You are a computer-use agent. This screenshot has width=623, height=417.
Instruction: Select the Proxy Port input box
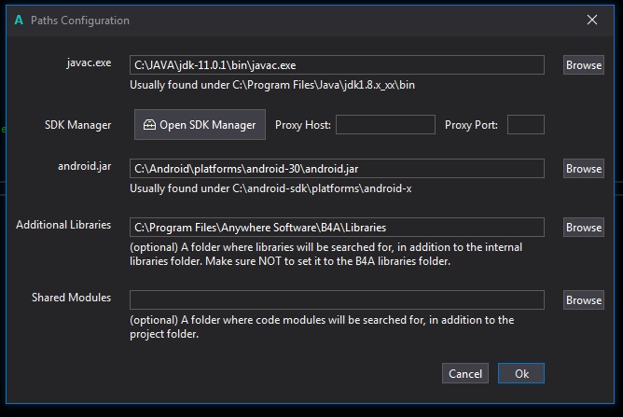click(525, 125)
